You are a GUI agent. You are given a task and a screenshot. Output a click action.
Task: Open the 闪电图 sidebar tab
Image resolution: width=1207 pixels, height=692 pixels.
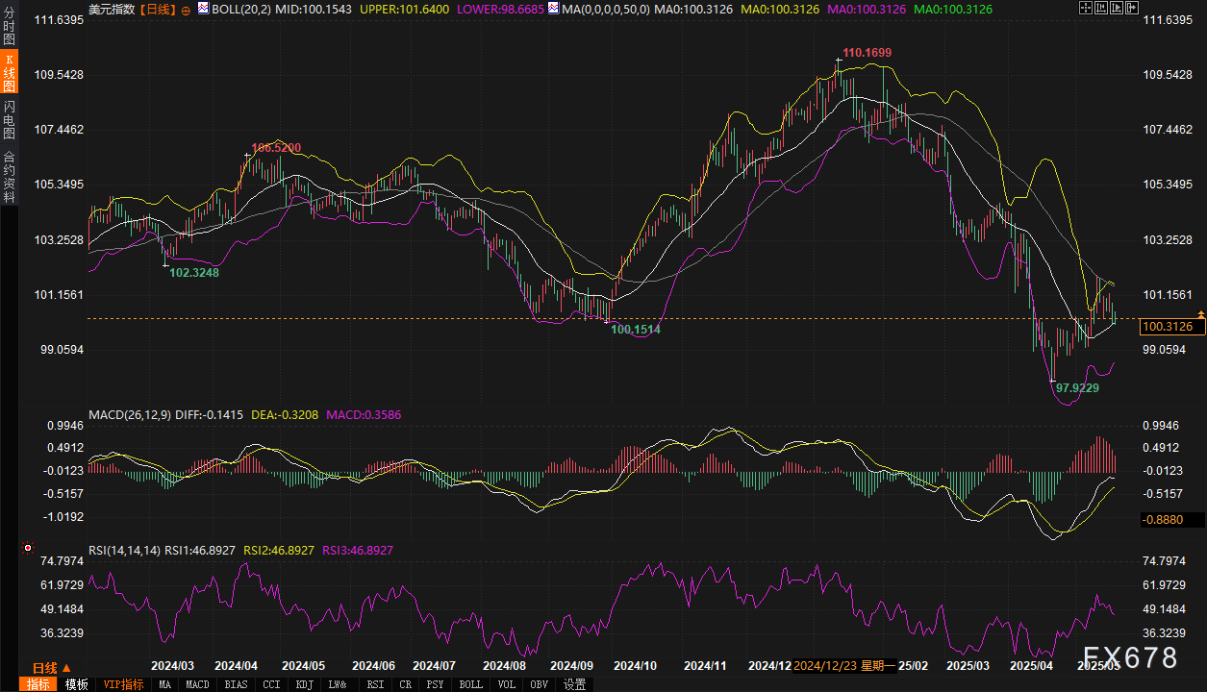tap(9, 118)
